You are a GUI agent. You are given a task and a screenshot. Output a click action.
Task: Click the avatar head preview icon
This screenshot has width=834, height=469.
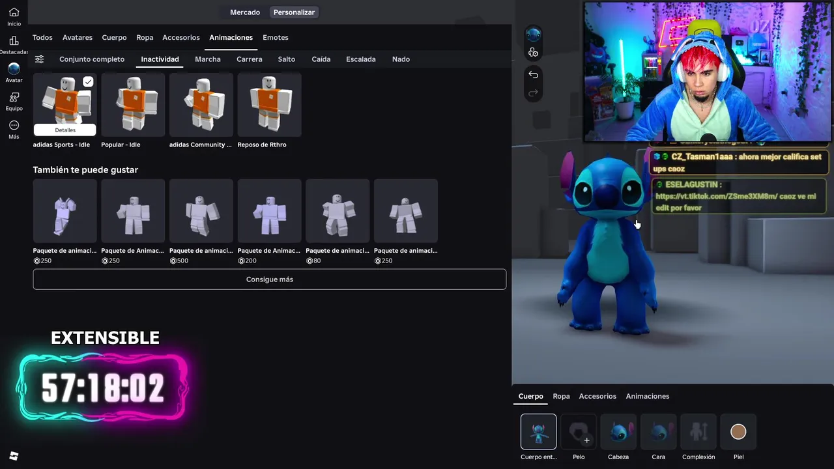(533, 35)
